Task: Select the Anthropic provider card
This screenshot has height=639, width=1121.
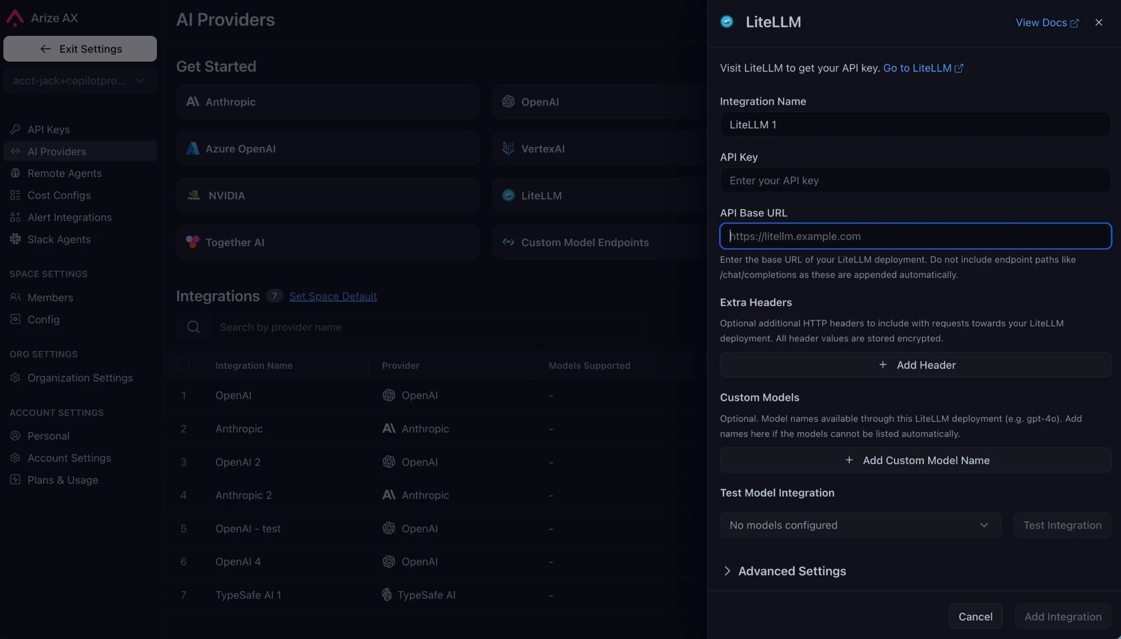Action: [328, 101]
